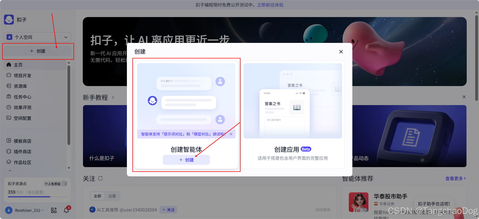This screenshot has height=219, width=479.
Task: Click the 华泰股市助手 title
Action: pyautogui.click(x=390, y=196)
